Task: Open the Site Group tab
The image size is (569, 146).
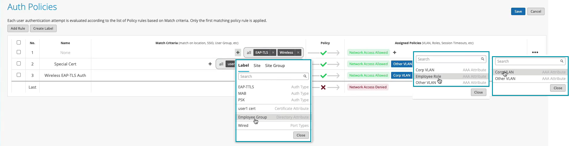Action: pos(275,65)
